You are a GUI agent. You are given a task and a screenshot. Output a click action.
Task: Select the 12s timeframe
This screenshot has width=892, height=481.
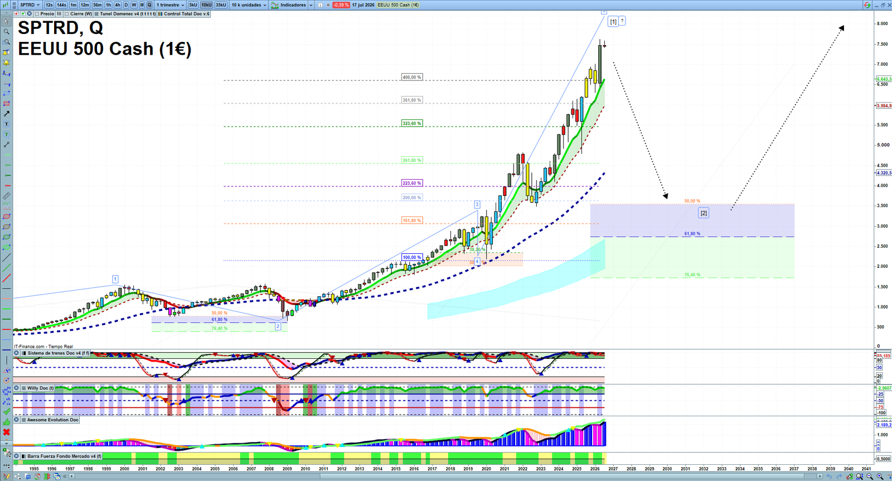(49, 5)
